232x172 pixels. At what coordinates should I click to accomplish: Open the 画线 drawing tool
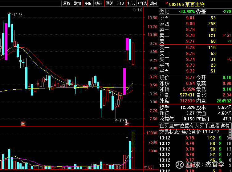109,3
